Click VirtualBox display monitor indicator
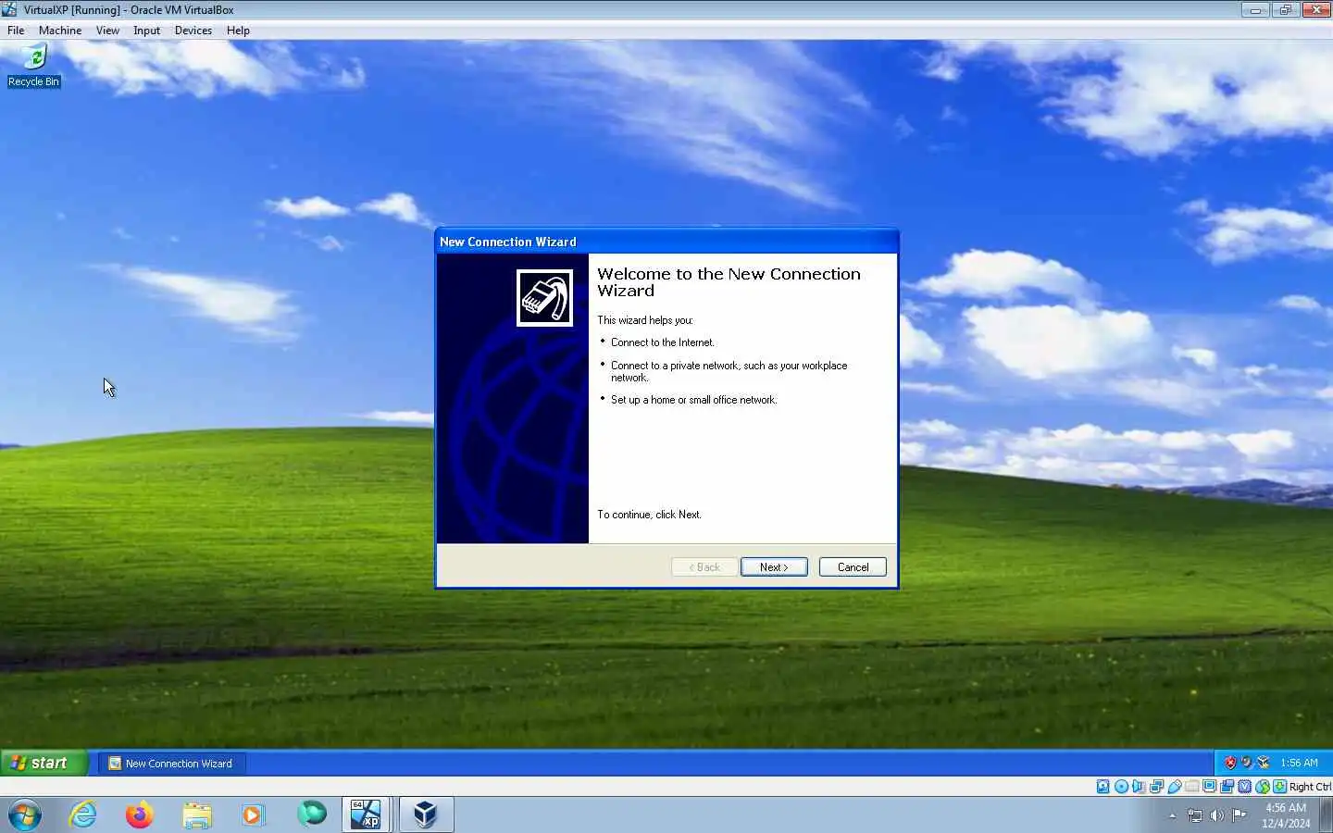 coord(1209,787)
